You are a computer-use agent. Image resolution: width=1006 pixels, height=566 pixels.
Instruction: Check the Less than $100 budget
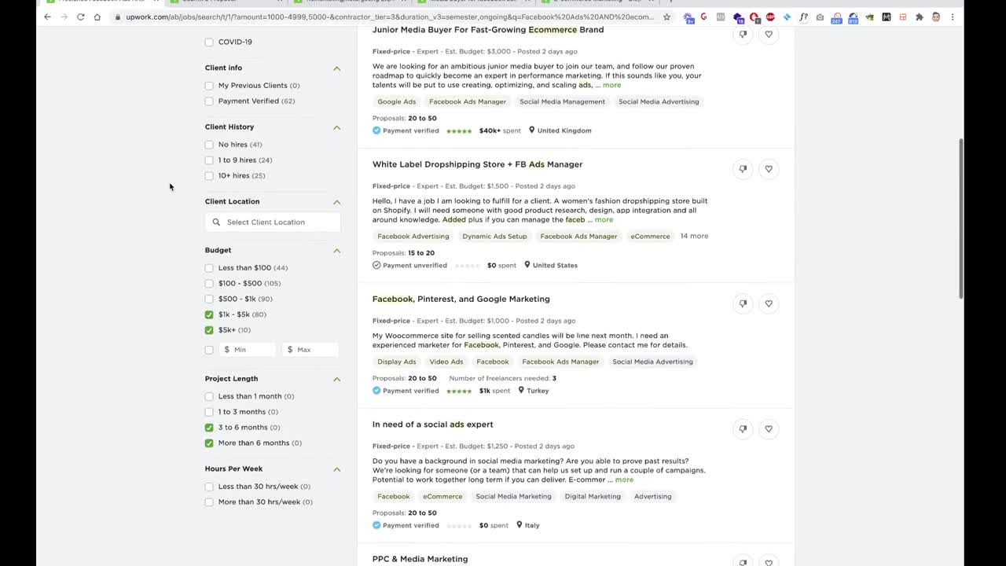(209, 268)
